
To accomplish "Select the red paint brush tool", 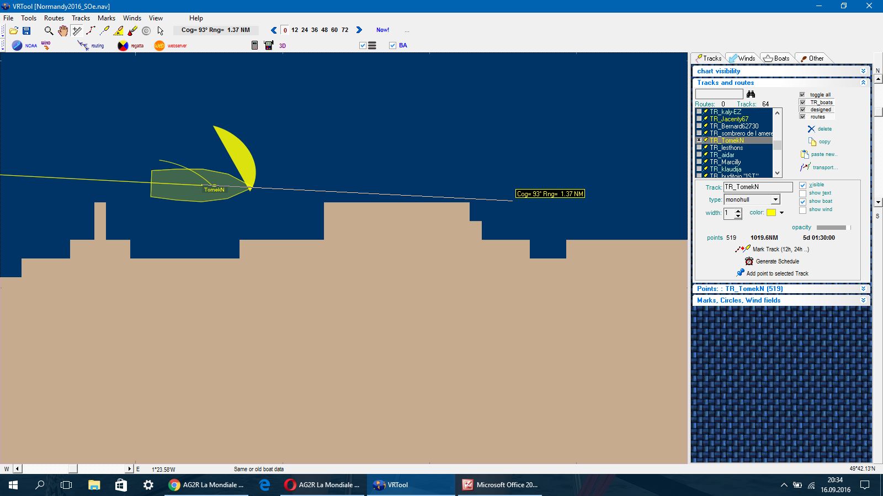I will [x=132, y=31].
